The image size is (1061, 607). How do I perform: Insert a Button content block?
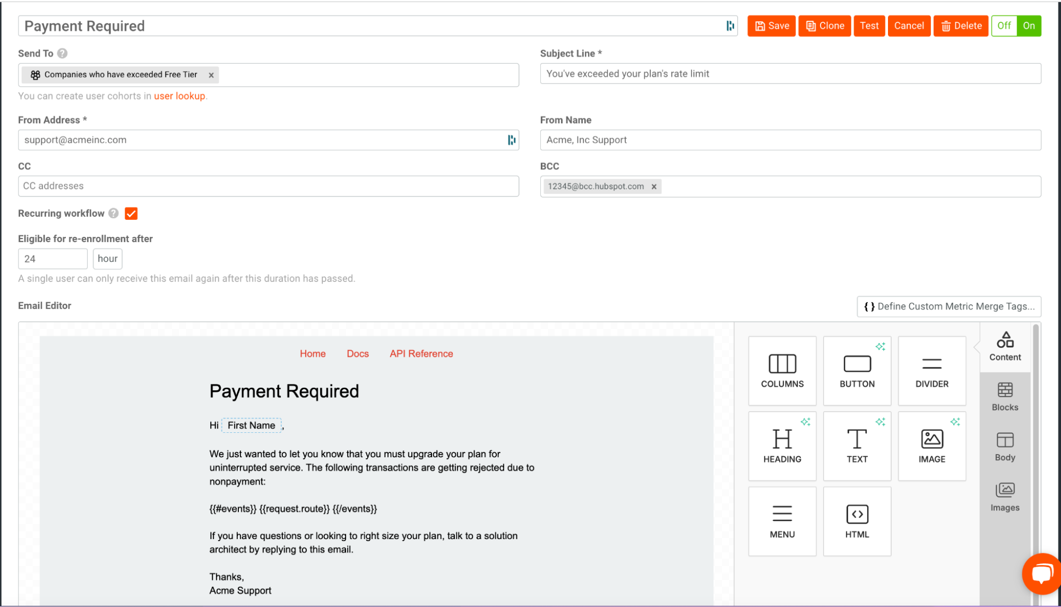857,371
